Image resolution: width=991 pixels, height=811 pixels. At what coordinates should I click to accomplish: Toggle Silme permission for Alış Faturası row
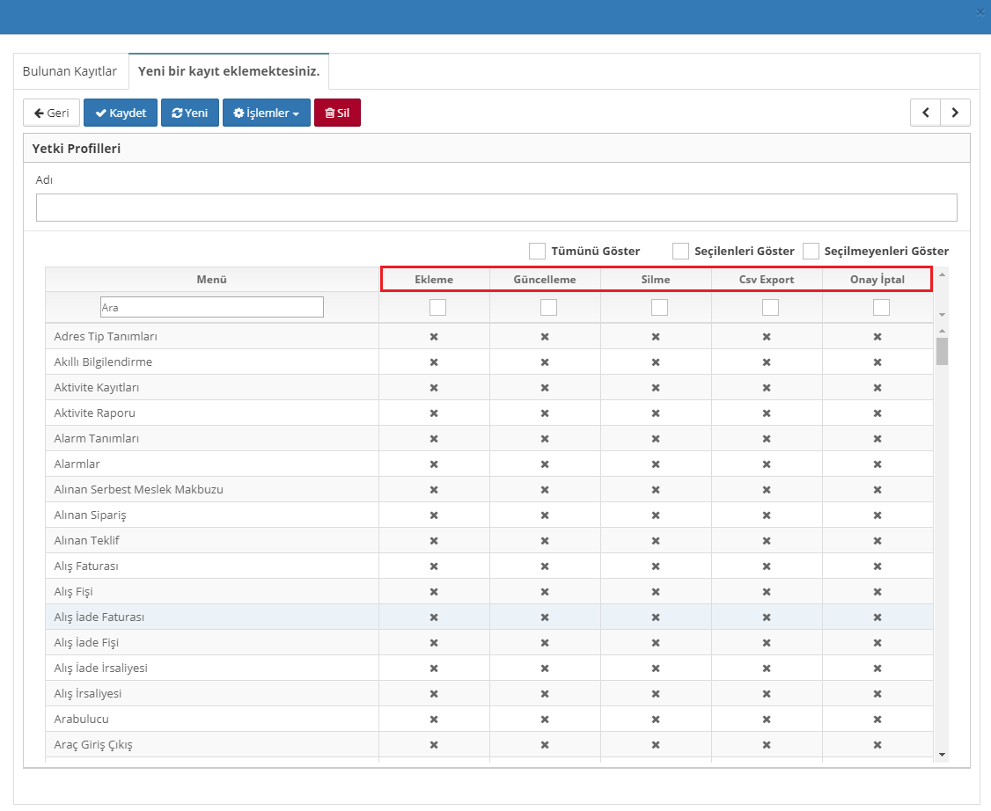pos(656,566)
